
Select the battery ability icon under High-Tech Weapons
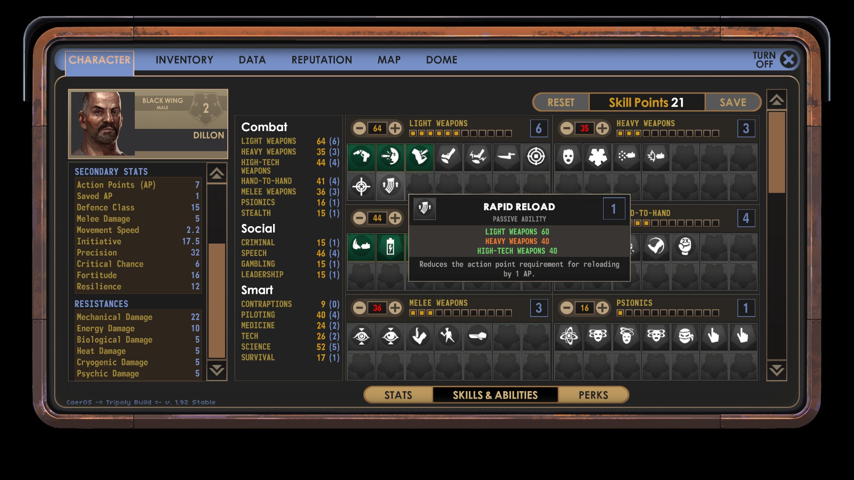click(390, 247)
